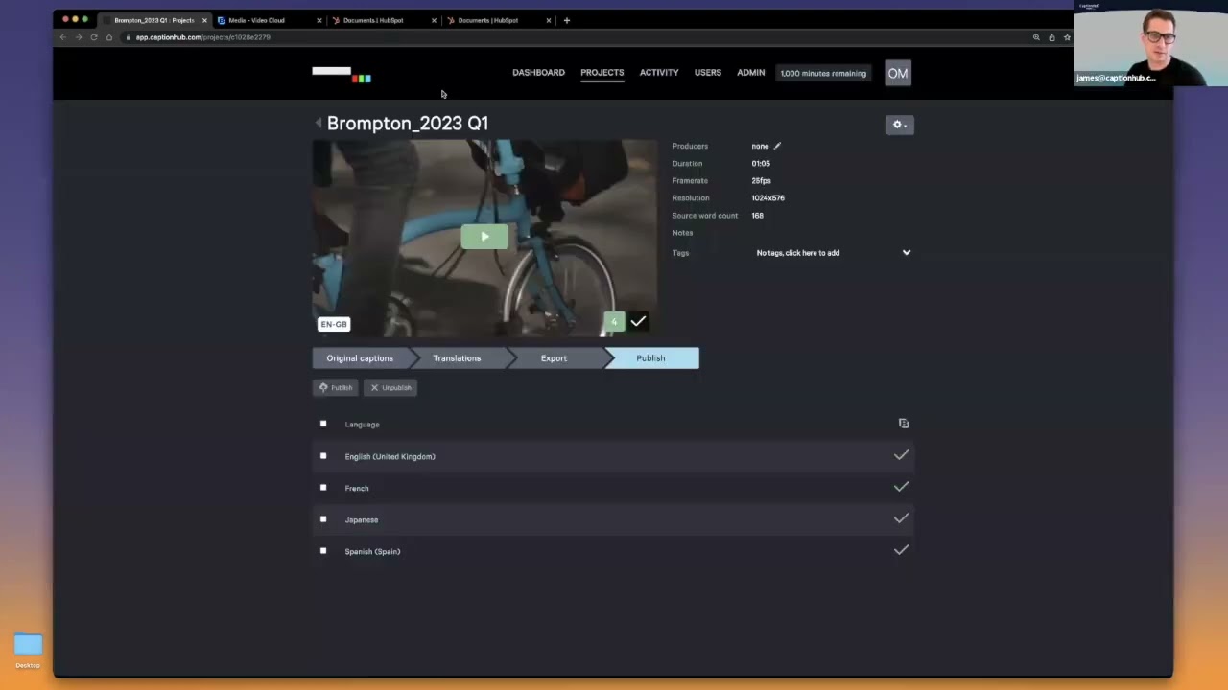Click the English (United Kingdom) language name
This screenshot has height=690, width=1228.
click(x=390, y=456)
